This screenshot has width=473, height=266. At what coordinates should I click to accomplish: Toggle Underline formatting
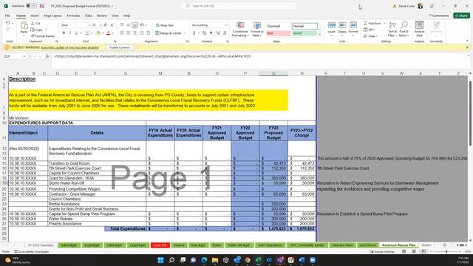pos(76,33)
